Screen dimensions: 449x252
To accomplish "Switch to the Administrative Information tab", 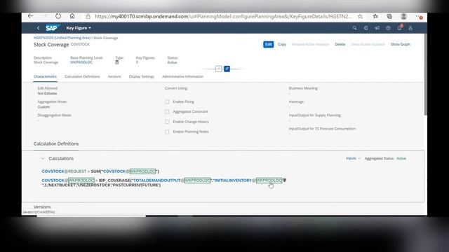I will tap(182, 76).
